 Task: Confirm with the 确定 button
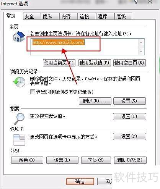80,181
